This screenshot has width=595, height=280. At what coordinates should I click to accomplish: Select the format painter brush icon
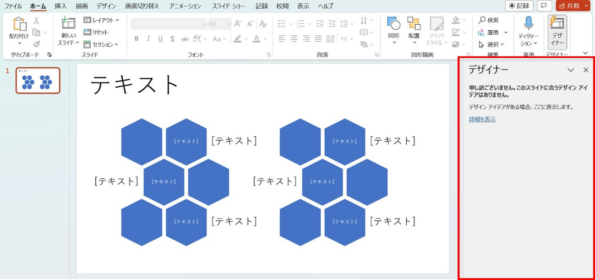pyautogui.click(x=36, y=44)
